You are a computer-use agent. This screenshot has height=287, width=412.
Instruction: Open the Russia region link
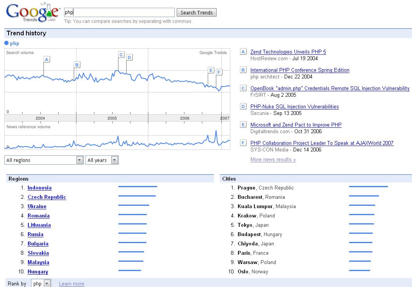(35, 235)
